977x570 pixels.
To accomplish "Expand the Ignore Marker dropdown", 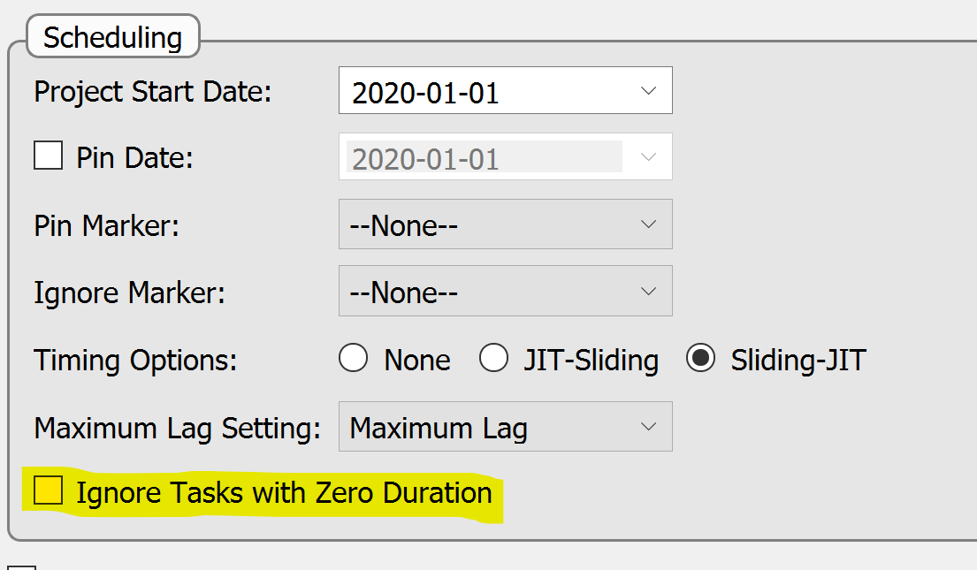I will (504, 291).
